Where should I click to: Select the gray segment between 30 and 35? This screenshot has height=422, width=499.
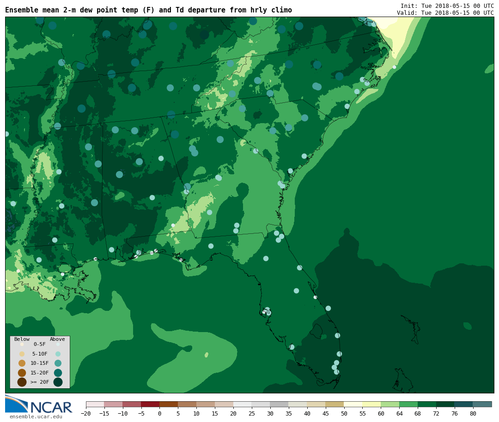pyautogui.click(x=280, y=404)
